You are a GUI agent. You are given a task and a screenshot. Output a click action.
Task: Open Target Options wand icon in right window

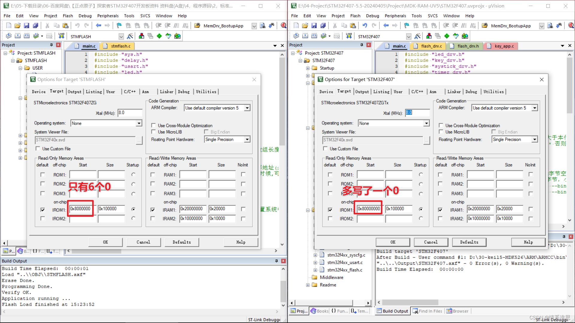(x=417, y=36)
